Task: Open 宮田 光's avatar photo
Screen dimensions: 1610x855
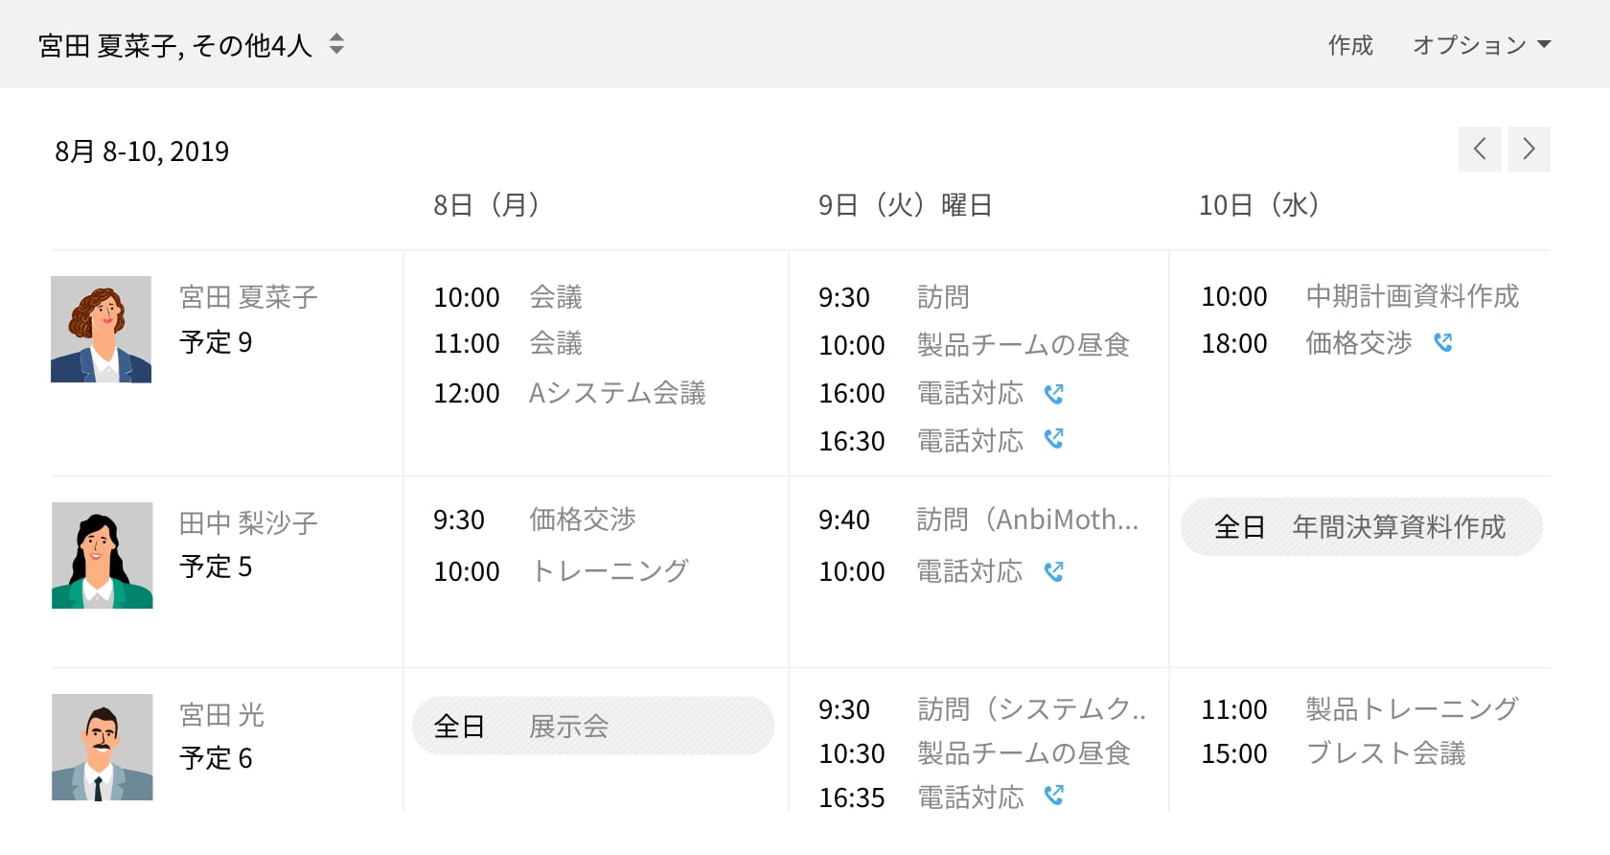Action: 102,747
